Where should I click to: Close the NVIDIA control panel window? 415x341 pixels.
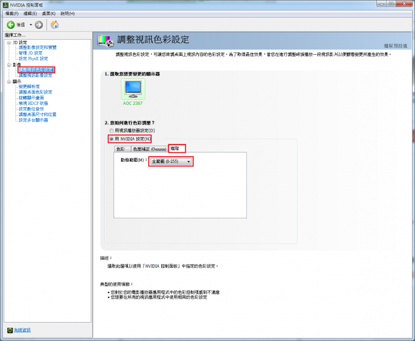coord(405,3)
